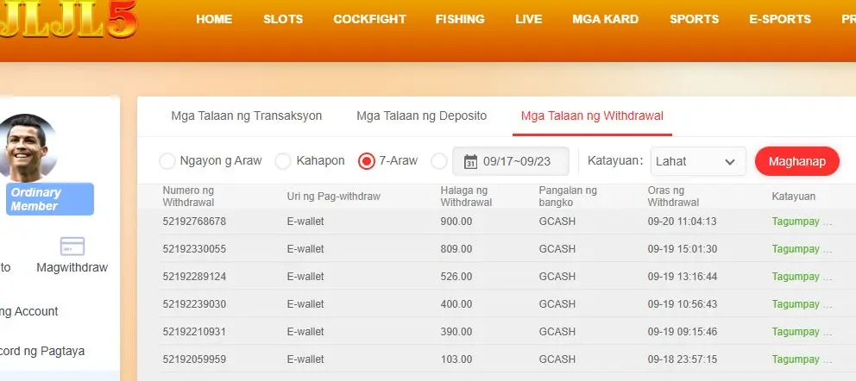Open FISHING in the top navigation

(460, 19)
